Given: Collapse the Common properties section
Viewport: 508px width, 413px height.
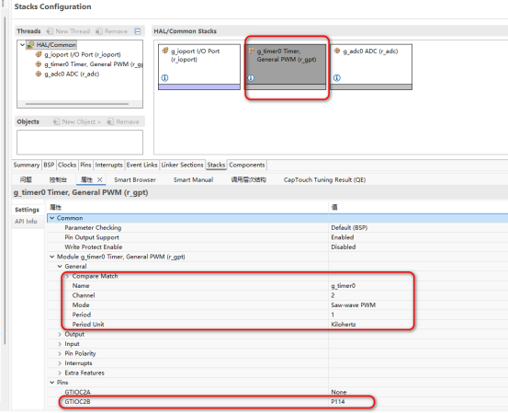Looking at the screenshot, I should pos(51,218).
